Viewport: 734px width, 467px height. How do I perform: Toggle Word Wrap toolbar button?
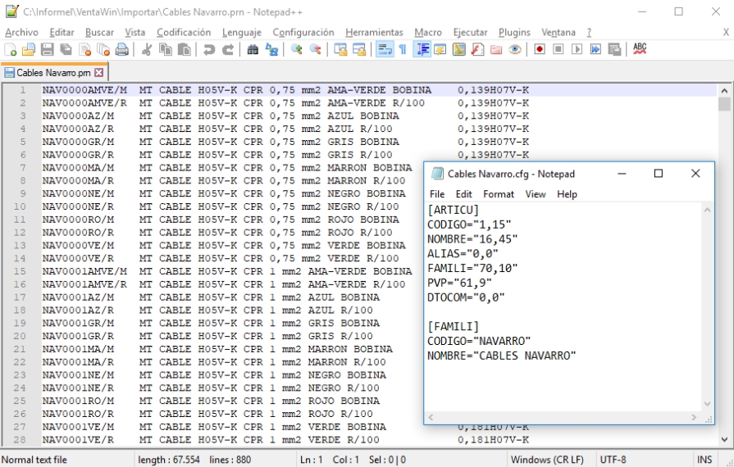tap(385, 49)
